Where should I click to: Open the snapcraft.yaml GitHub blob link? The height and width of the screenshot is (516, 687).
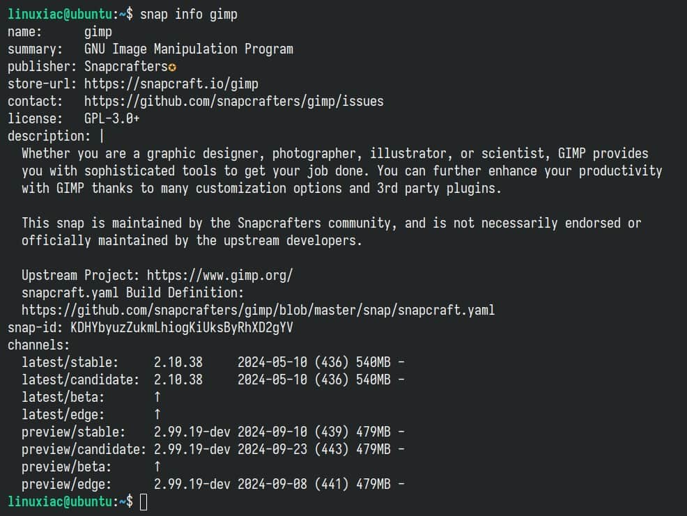click(258, 310)
